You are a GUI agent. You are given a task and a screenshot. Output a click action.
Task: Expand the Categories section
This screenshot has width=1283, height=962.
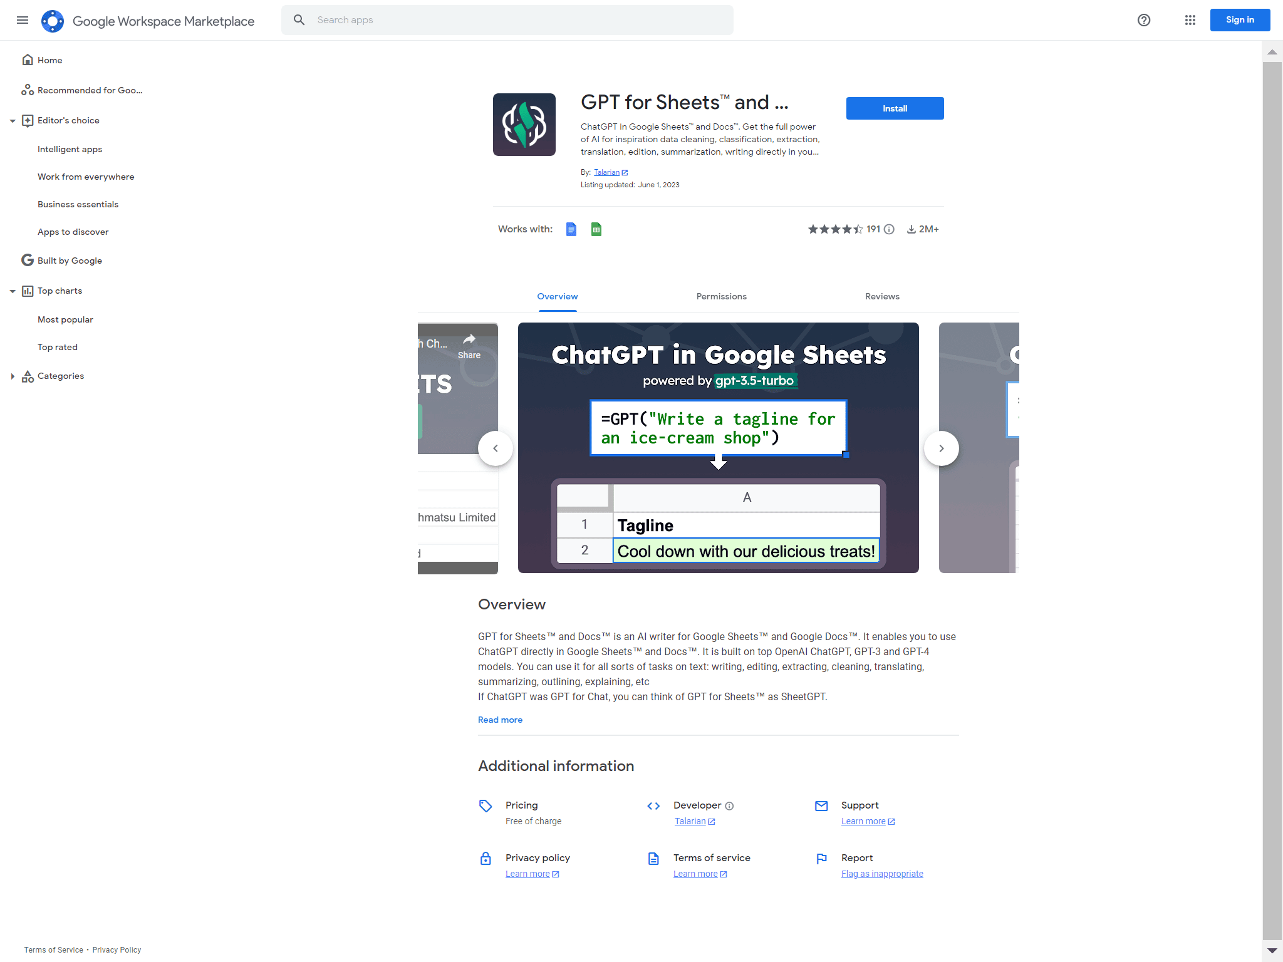13,376
